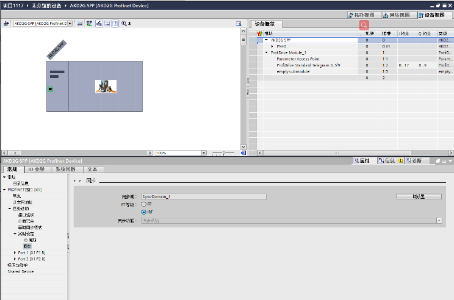
Task: Click the green PROFINET port on device
Action: tap(51, 89)
